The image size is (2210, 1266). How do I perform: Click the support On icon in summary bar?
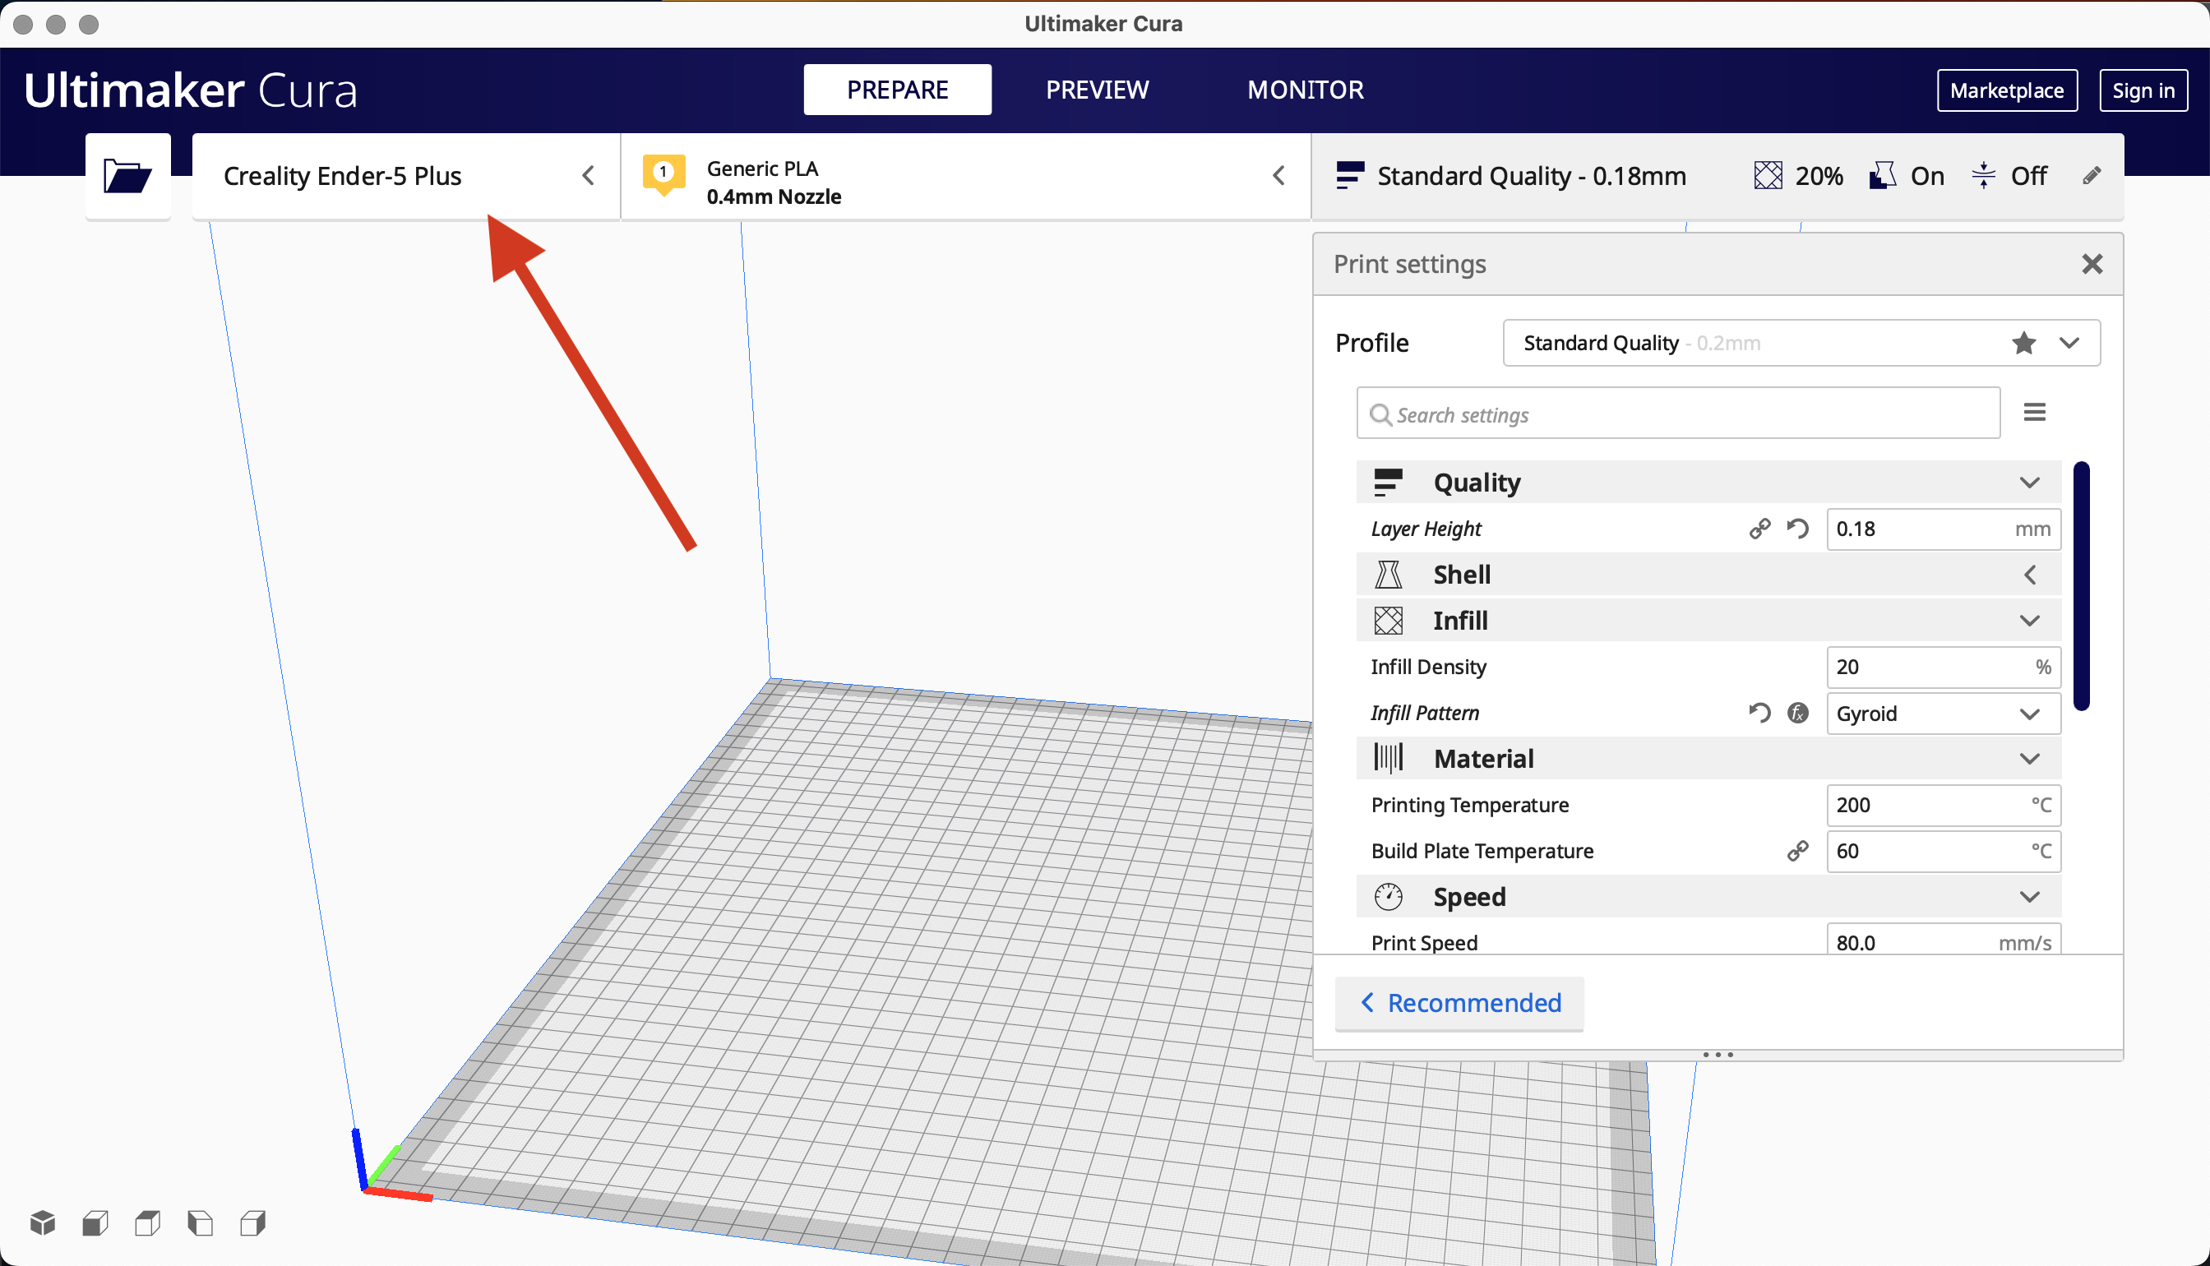(x=1882, y=176)
